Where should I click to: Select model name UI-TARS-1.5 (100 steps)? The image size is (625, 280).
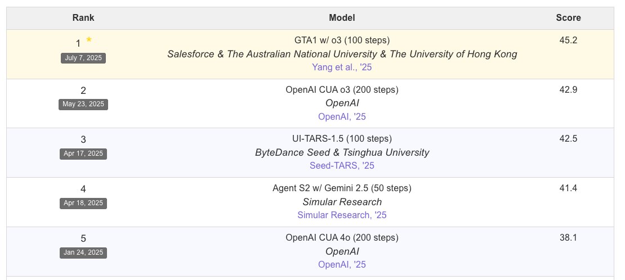[x=342, y=139]
